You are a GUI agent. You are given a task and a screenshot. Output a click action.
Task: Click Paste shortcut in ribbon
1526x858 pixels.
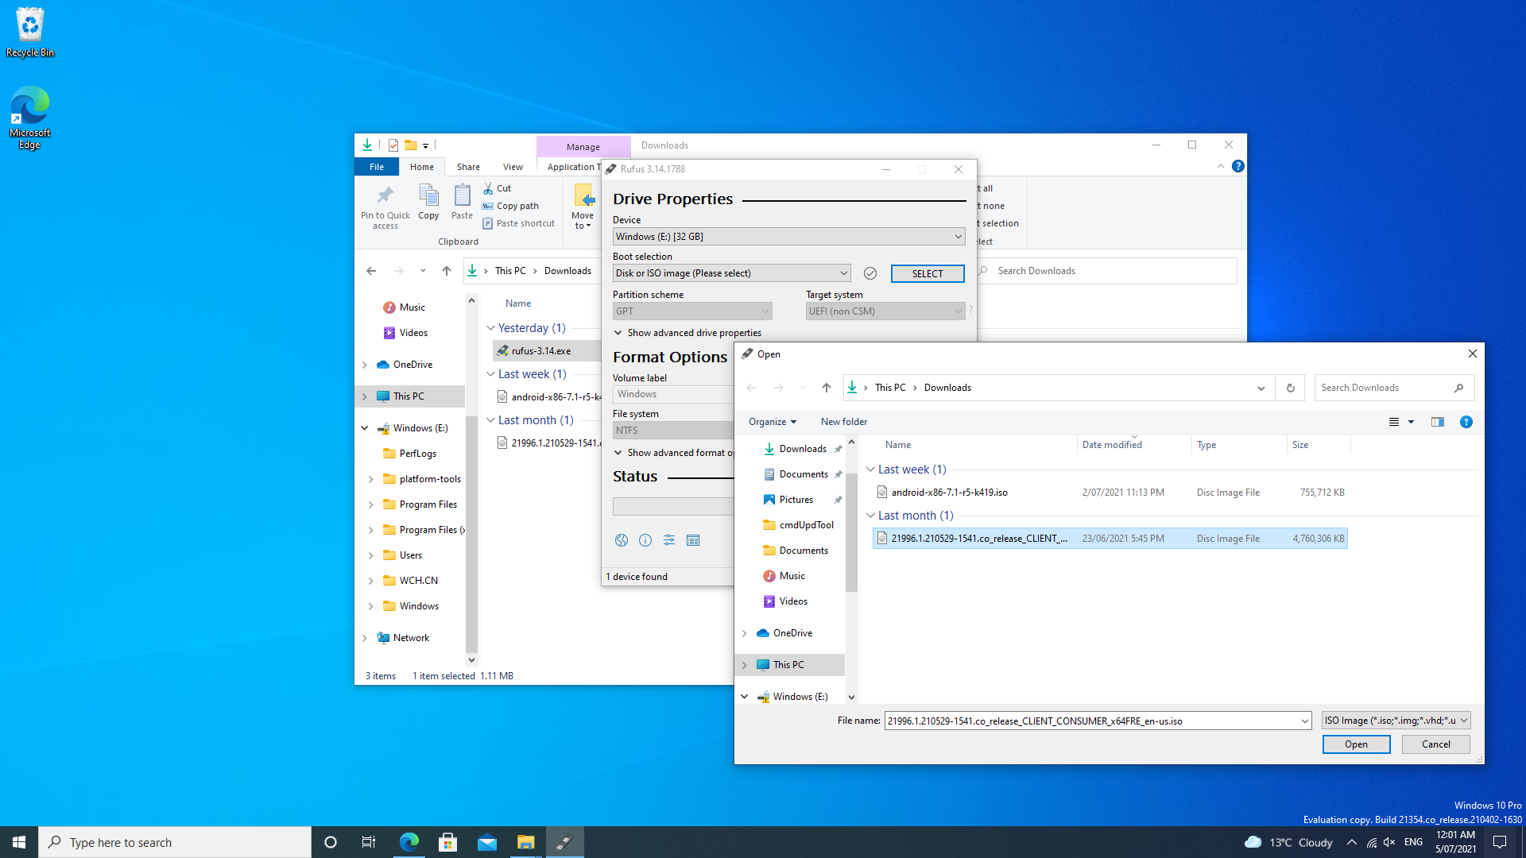pos(518,223)
